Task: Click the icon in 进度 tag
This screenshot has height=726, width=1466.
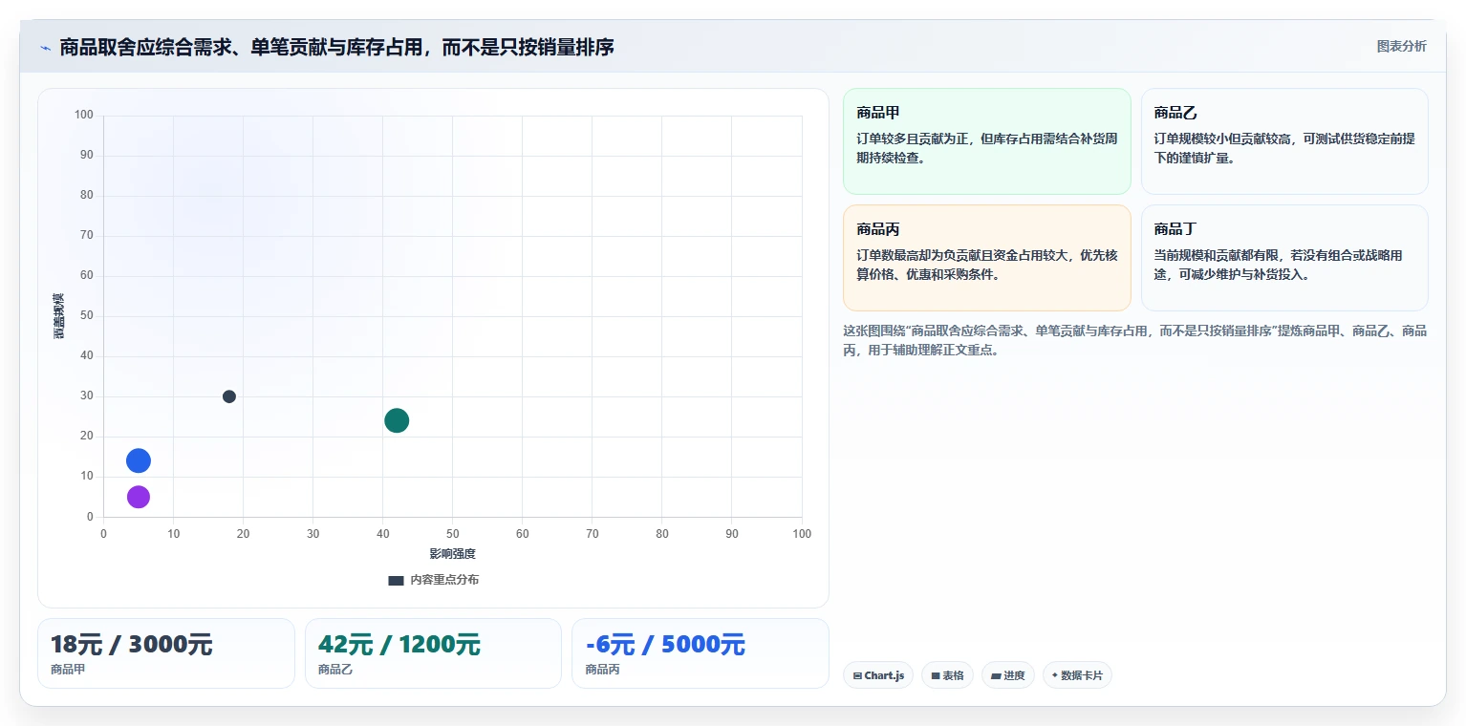Action: (x=996, y=676)
